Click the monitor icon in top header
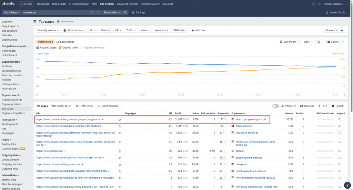 (314, 4)
